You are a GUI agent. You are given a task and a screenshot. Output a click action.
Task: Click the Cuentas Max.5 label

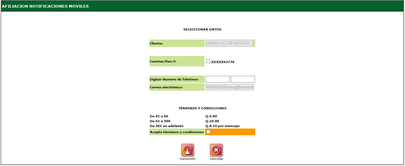click(163, 61)
